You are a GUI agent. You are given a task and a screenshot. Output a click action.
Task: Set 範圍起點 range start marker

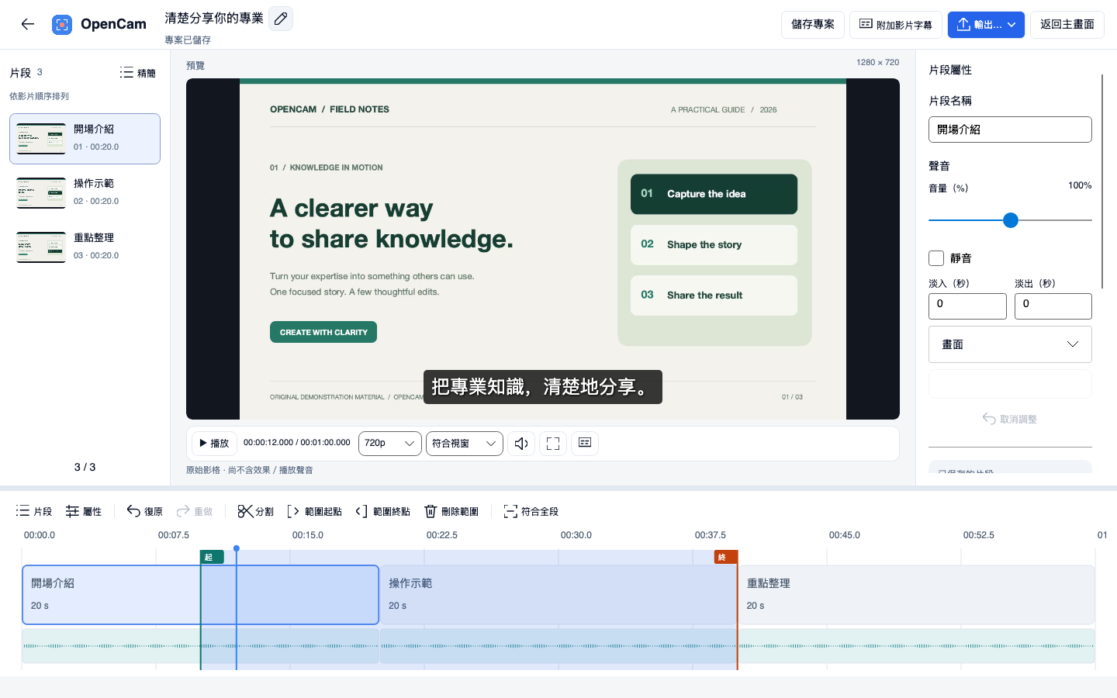coord(314,511)
